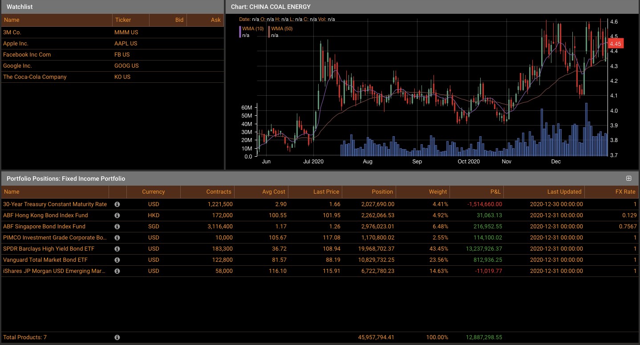The image size is (640, 345).
Task: Click the WMA (50) brown legend swatch
Action: click(269, 32)
